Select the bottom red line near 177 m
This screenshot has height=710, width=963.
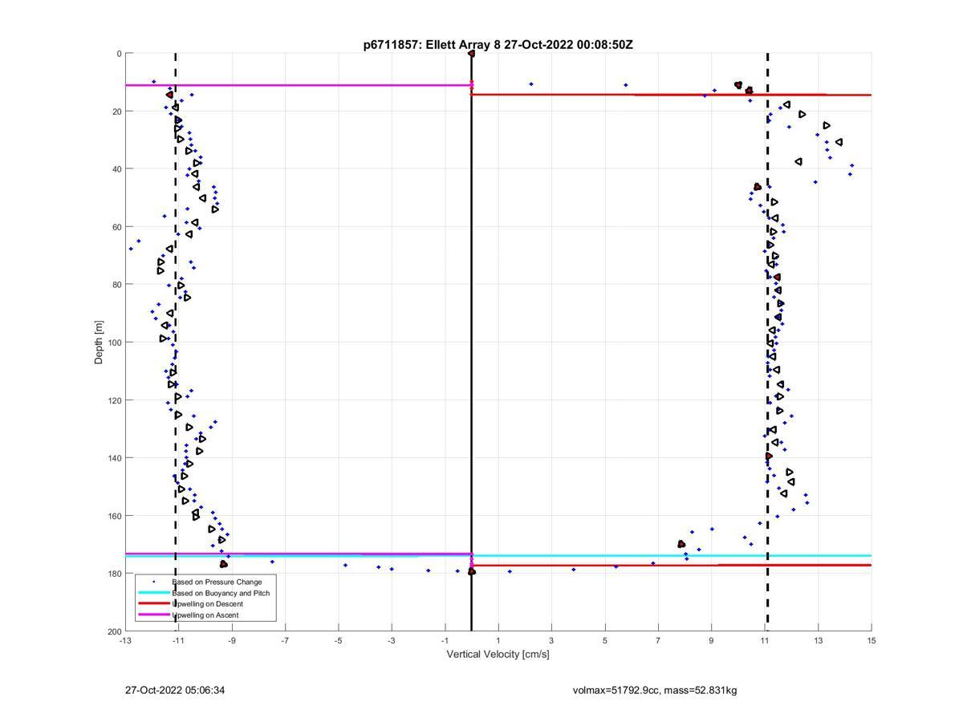click(671, 566)
